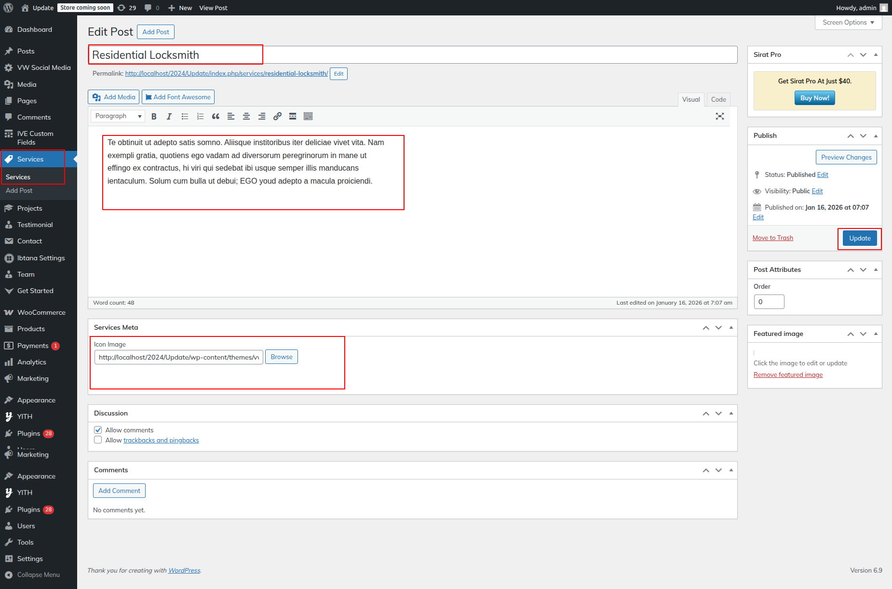
Task: Insert a blockquote using the toolbar
Action: (216, 116)
